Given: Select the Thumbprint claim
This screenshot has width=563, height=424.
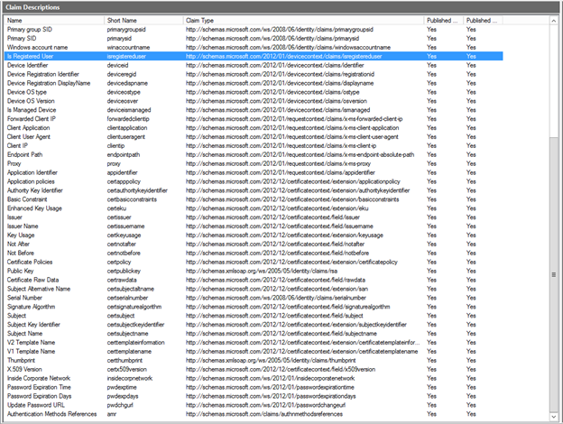Looking at the screenshot, I should (x=254, y=361).
